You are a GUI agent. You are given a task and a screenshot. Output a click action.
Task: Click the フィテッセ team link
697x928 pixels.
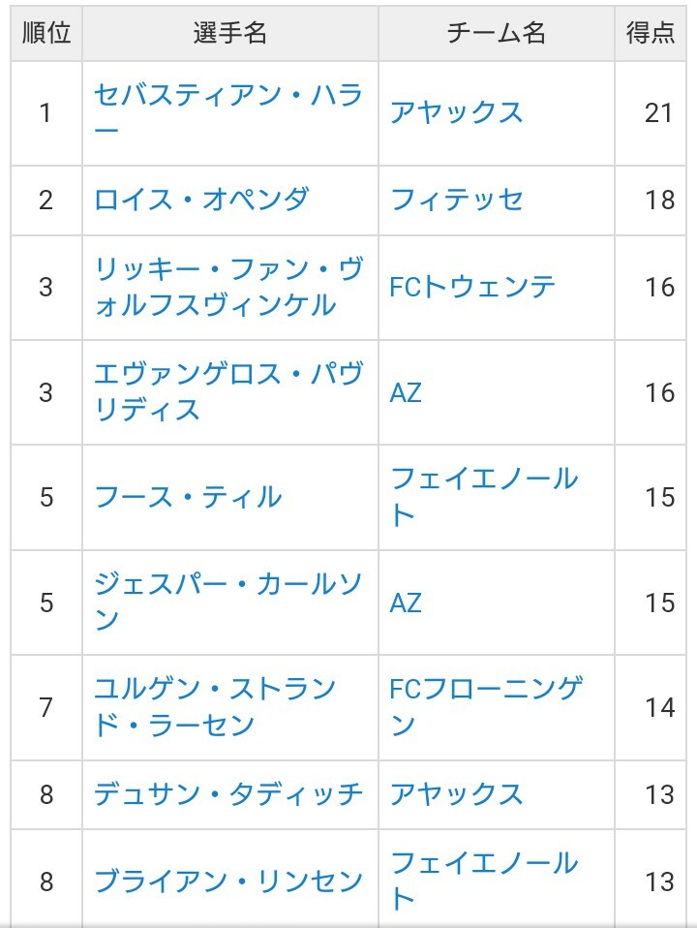tap(456, 200)
